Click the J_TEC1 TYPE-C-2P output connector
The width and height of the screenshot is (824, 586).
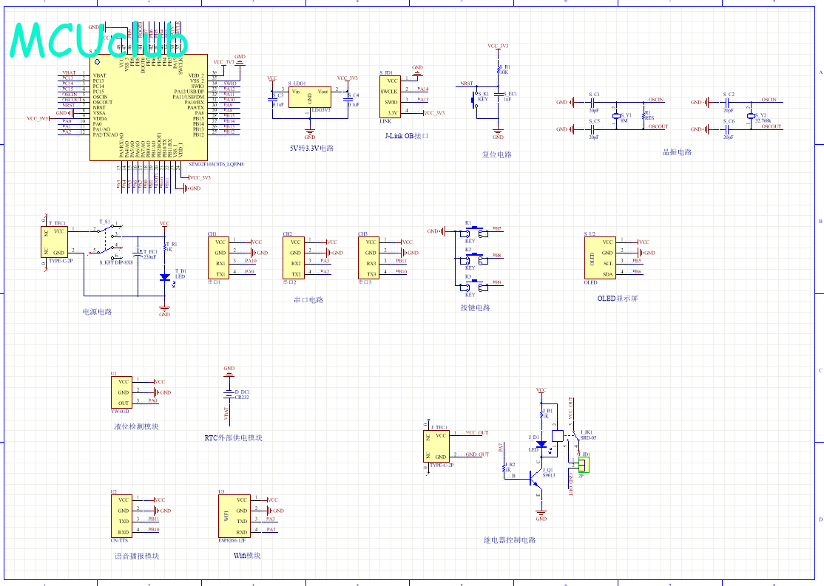click(x=436, y=446)
